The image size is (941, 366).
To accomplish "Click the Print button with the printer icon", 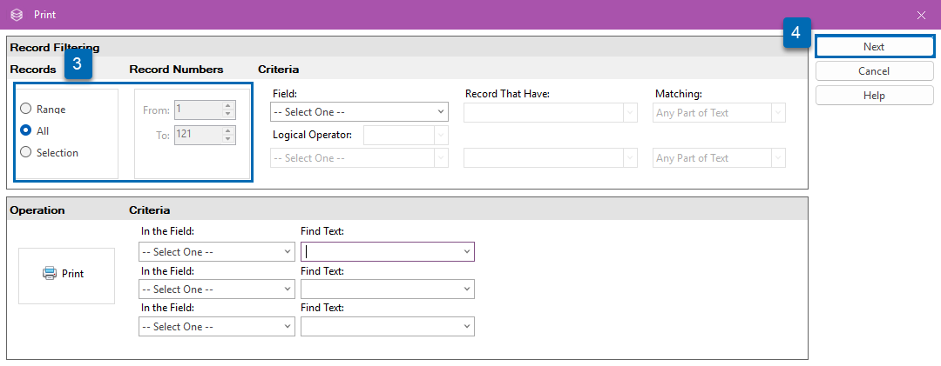I will click(66, 276).
